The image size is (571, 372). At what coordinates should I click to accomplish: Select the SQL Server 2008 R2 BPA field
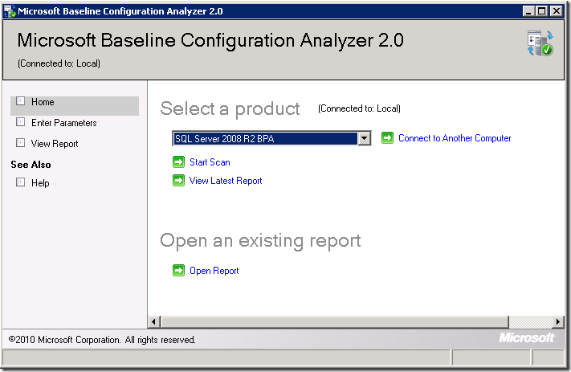click(264, 138)
